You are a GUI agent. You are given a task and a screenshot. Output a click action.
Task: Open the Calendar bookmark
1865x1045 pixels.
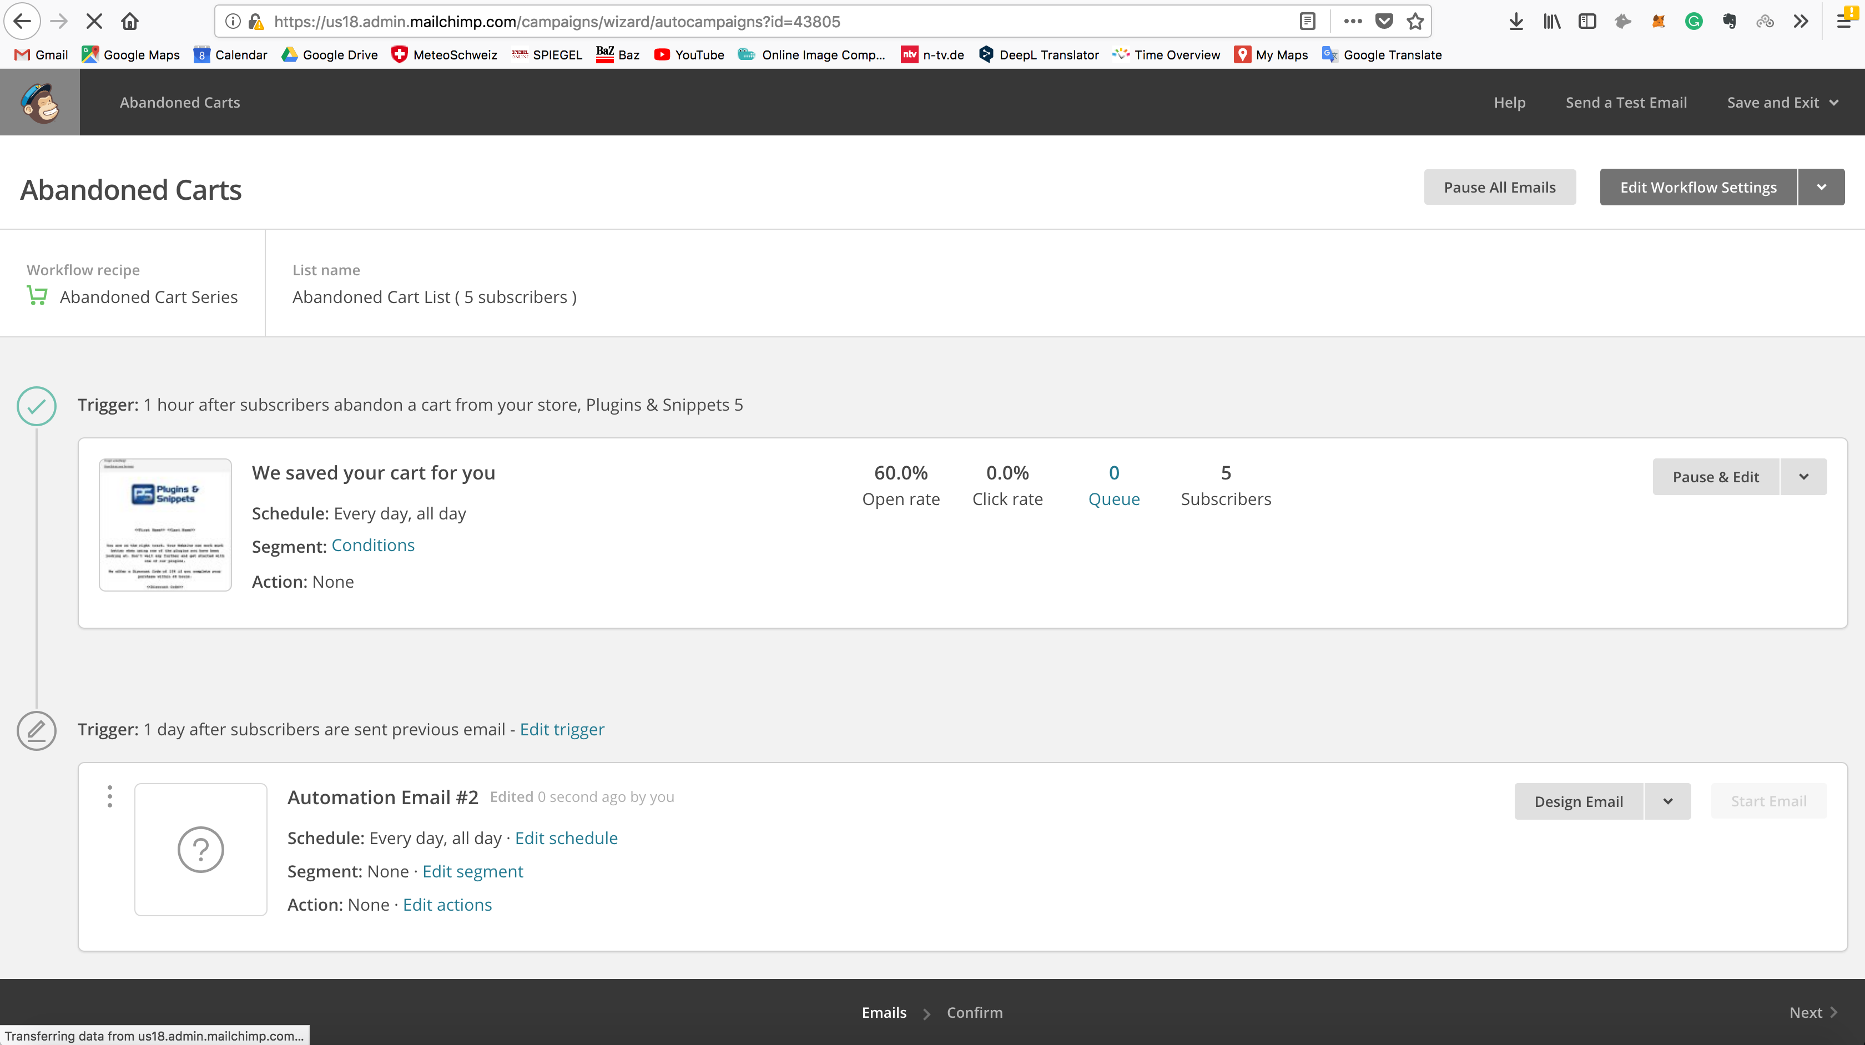click(x=230, y=54)
